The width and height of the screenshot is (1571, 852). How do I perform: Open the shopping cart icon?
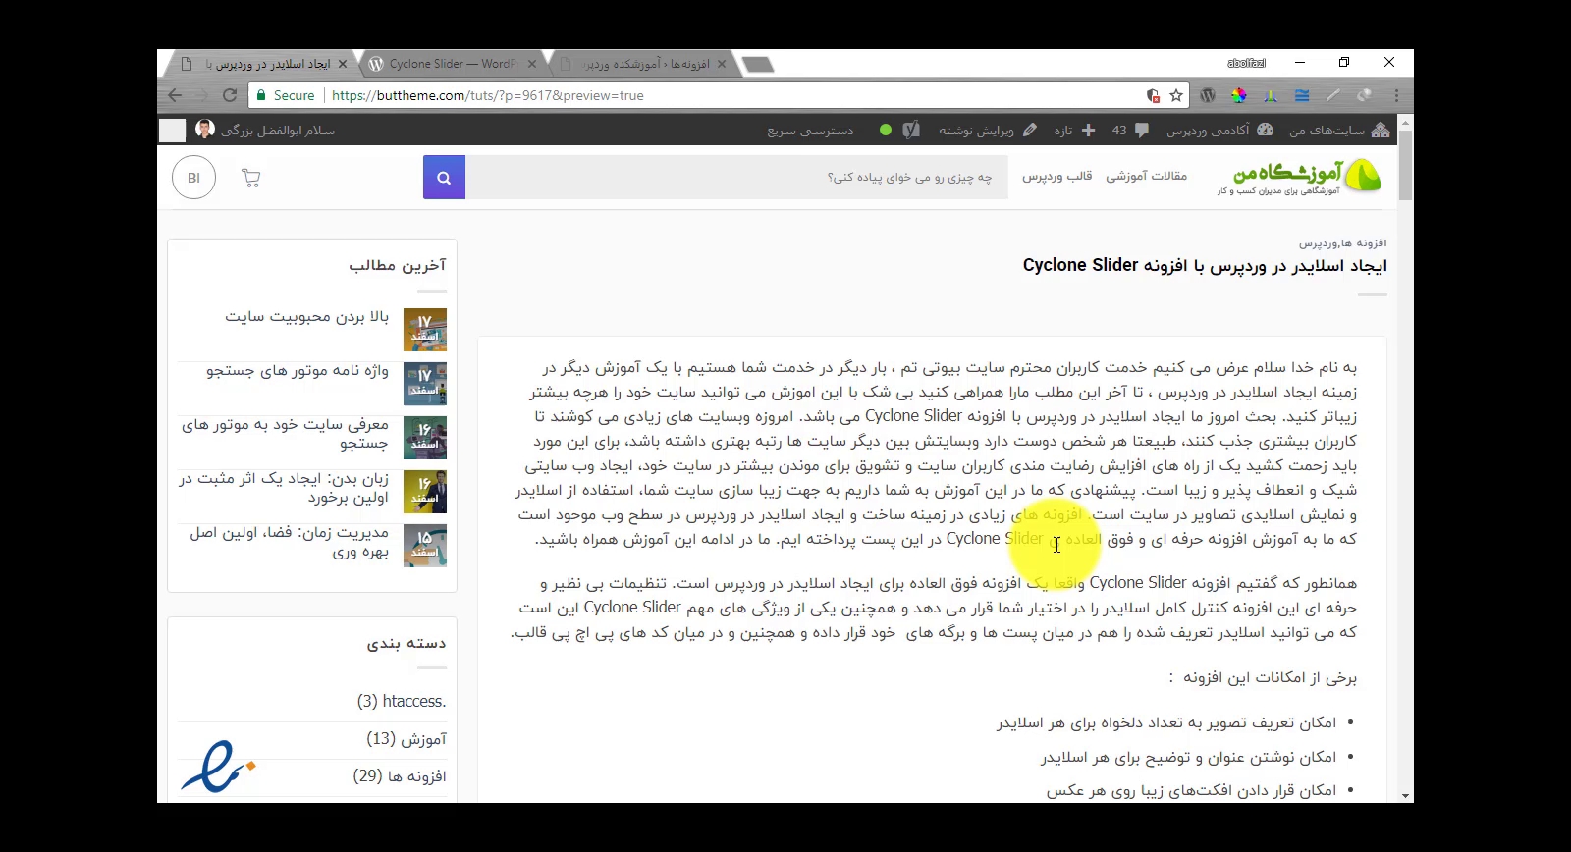250,178
